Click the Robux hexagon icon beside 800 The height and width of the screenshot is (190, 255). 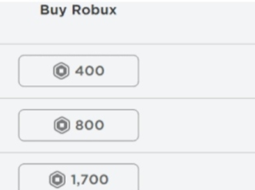tap(62, 125)
